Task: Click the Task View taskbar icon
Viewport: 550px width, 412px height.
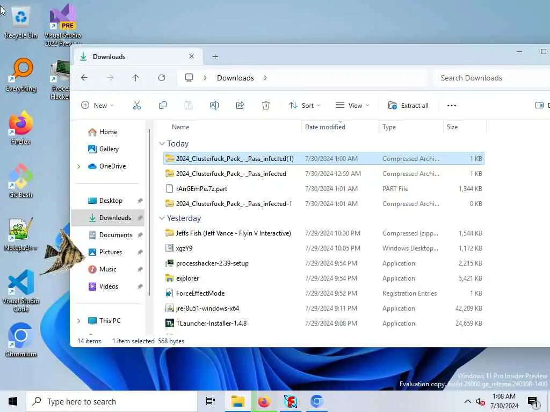Action: [211, 401]
